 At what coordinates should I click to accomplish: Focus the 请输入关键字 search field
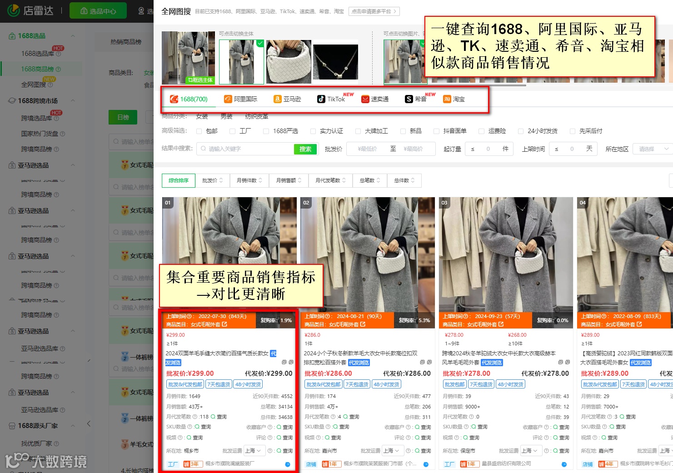coord(245,149)
